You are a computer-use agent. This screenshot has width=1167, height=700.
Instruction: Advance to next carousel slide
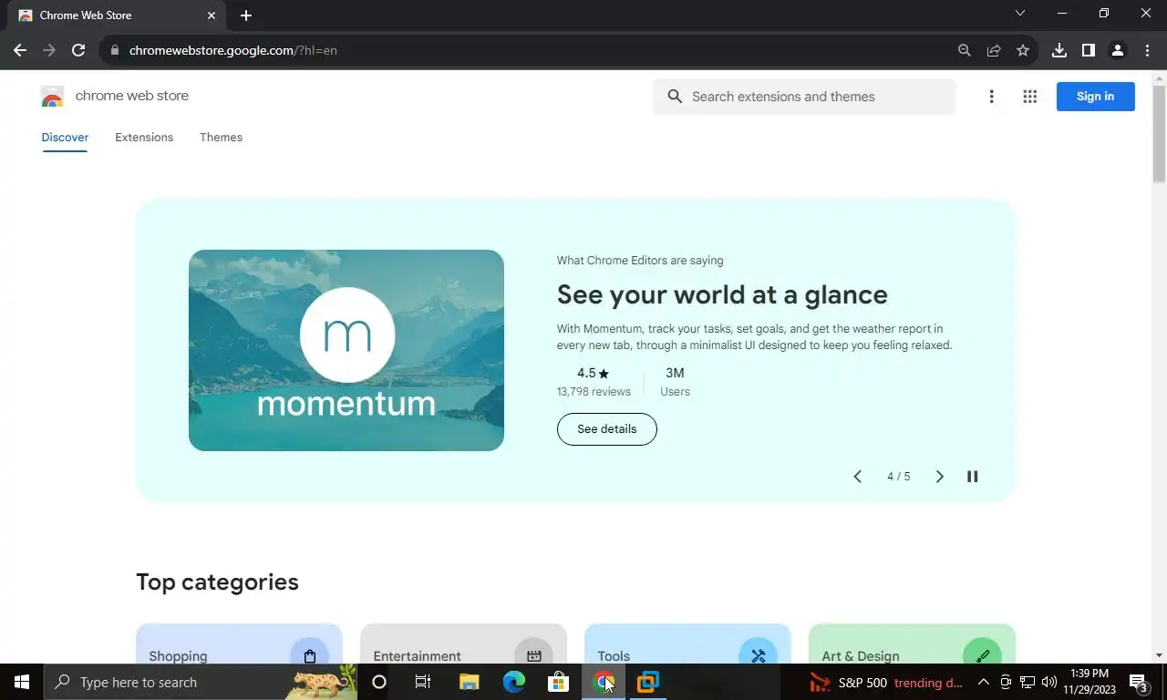pyautogui.click(x=940, y=477)
